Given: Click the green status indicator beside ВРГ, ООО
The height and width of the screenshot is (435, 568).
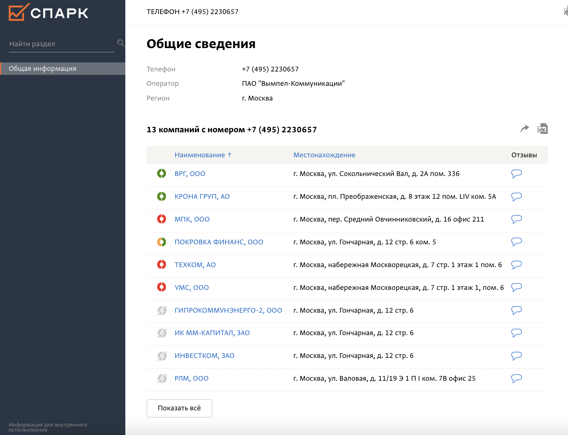Looking at the screenshot, I should pyautogui.click(x=161, y=174).
